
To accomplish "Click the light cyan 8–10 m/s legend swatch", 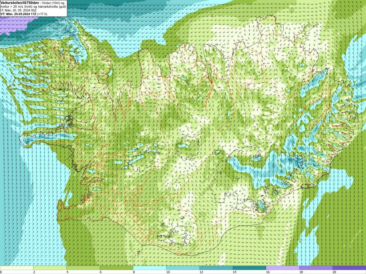I will click(150, 268).
